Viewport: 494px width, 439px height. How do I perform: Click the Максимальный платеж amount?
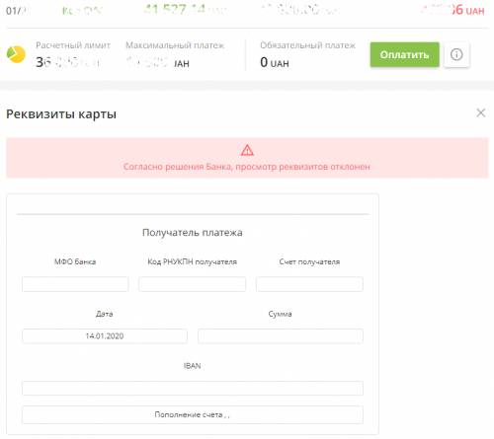pyautogui.click(x=158, y=62)
